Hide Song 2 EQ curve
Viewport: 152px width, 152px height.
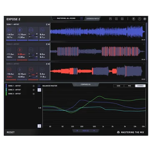34,90
